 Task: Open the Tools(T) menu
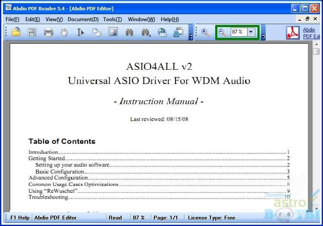coord(112,19)
